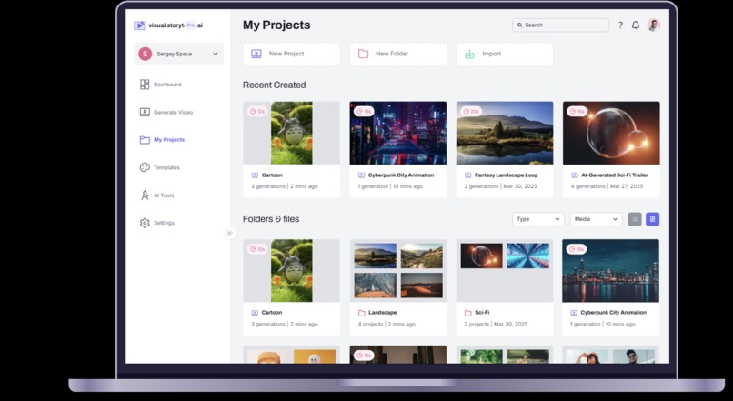Click 'Fantasy Landscape Loop' project name
This screenshot has height=401, width=733.
[507, 175]
